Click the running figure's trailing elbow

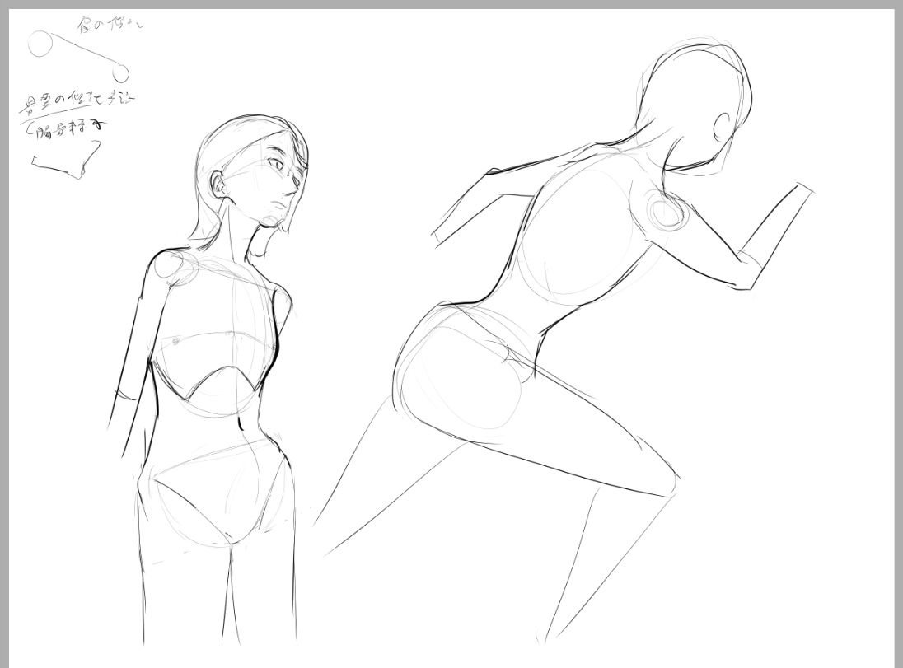point(493,175)
